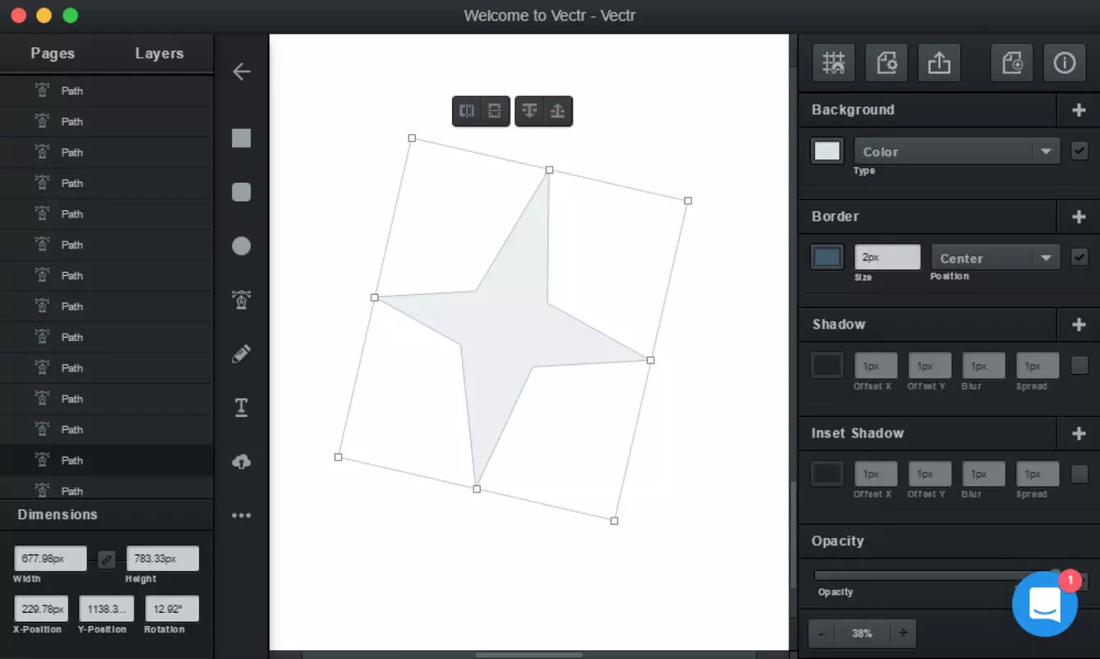1100x659 pixels.
Task: Select the Rectangle tool
Action: [241, 138]
